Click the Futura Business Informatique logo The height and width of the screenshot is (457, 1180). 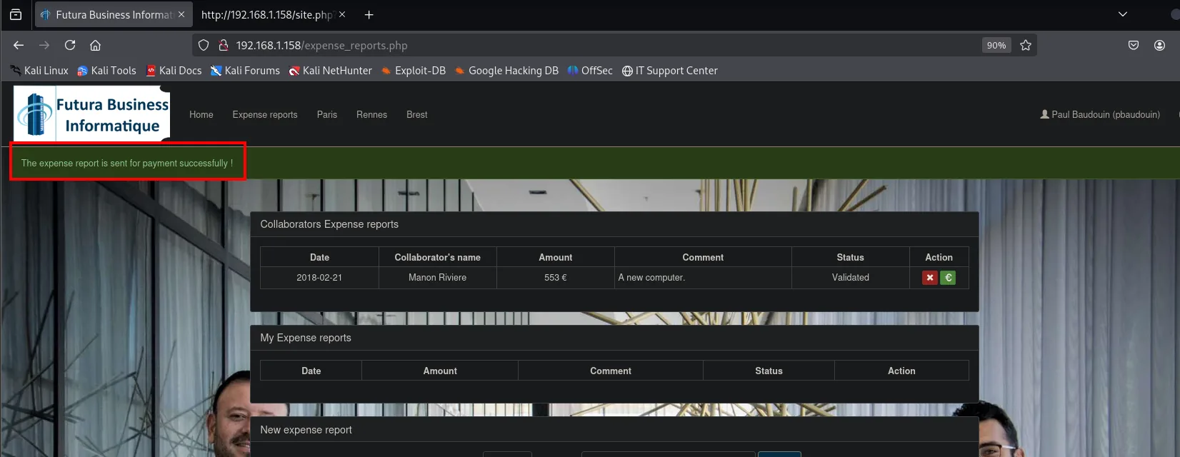click(91, 114)
